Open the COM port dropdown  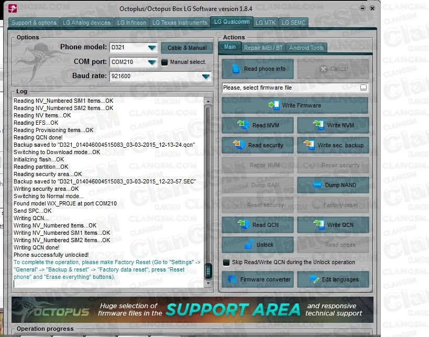coord(152,62)
